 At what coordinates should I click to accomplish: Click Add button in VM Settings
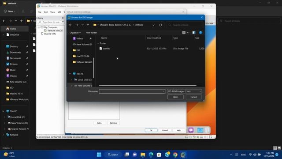100,123
